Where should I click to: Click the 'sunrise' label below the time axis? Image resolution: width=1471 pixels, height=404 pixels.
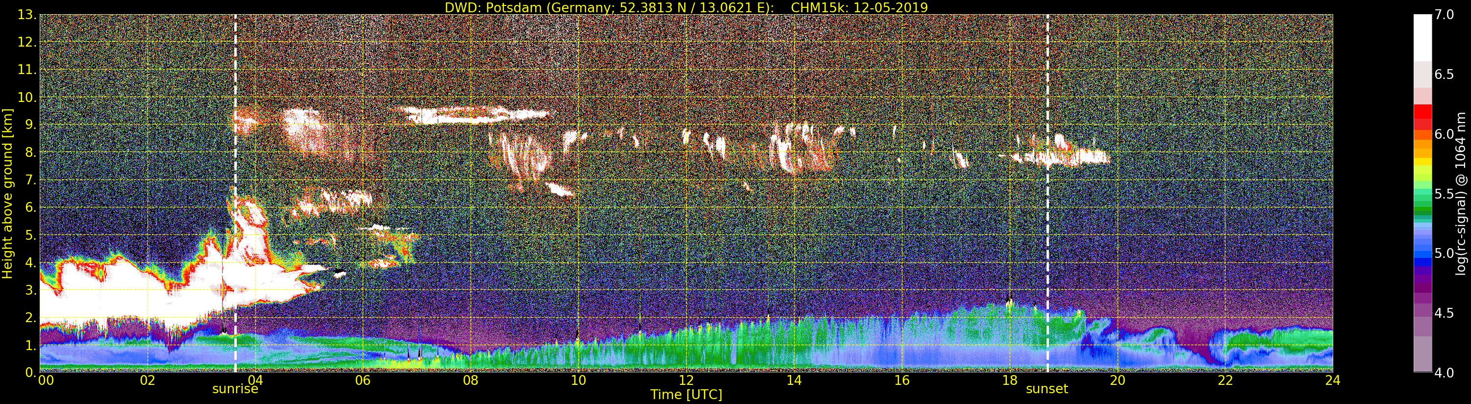point(235,389)
